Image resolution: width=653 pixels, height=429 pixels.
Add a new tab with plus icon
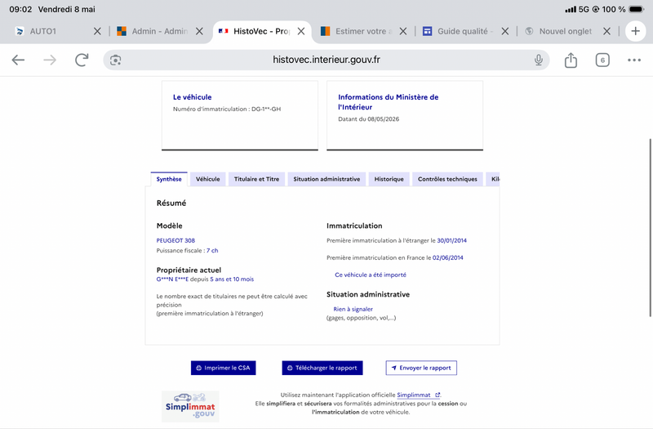click(x=635, y=31)
